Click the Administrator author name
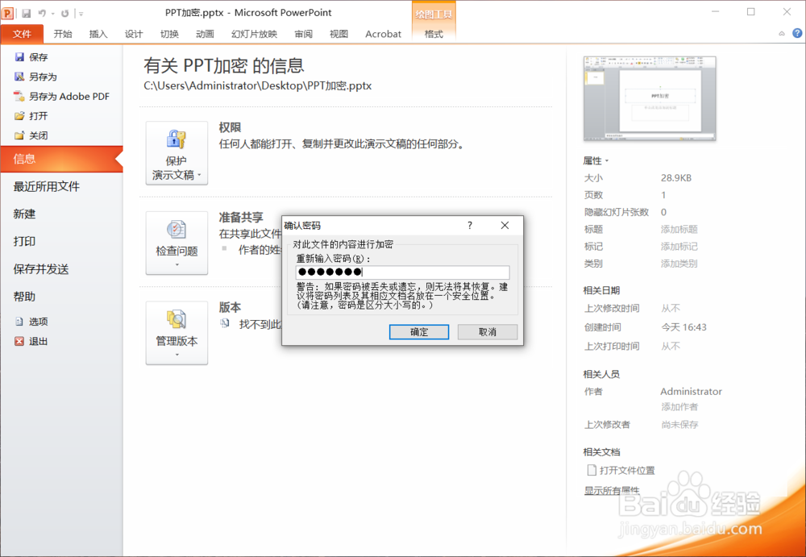This screenshot has width=806, height=557. click(x=691, y=392)
